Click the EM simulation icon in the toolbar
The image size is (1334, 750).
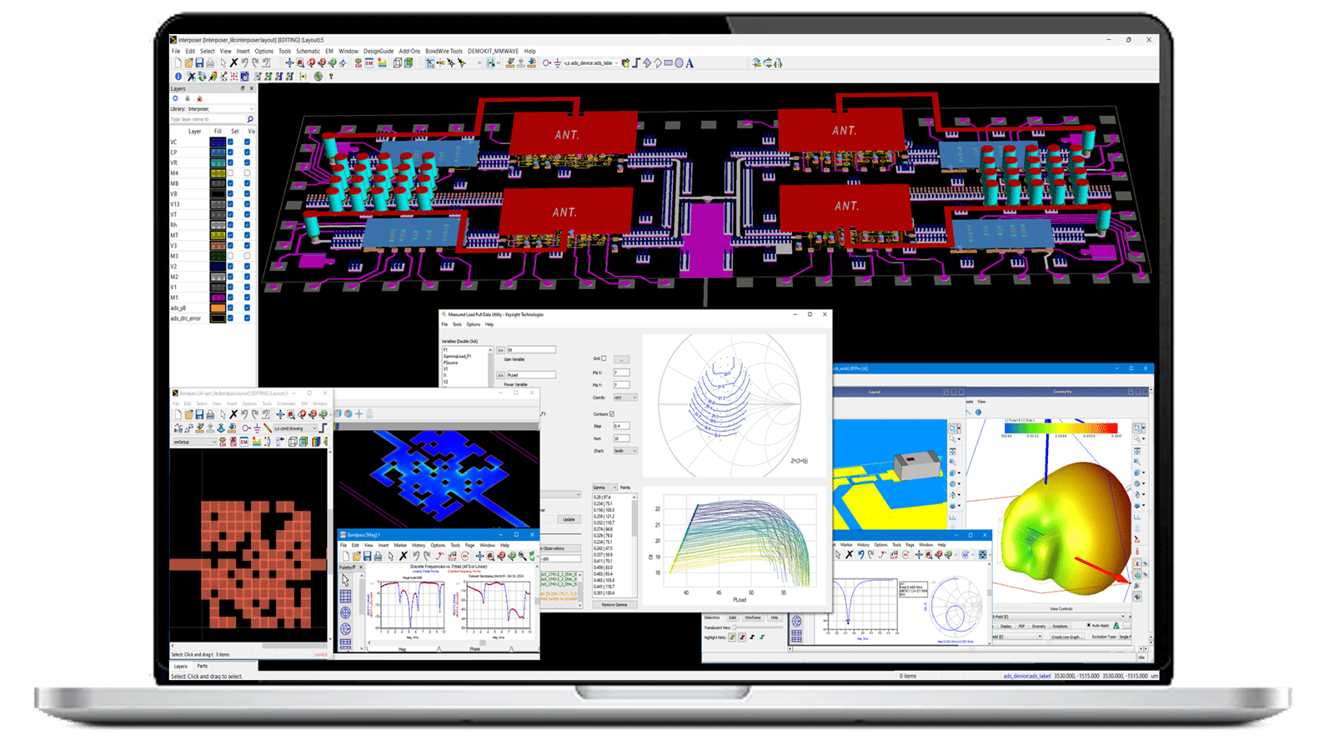[369, 63]
